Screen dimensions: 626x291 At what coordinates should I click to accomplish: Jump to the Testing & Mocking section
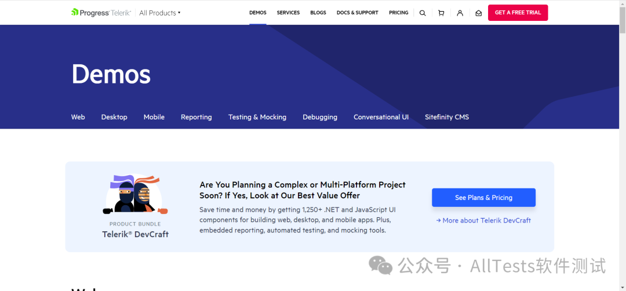(x=257, y=117)
